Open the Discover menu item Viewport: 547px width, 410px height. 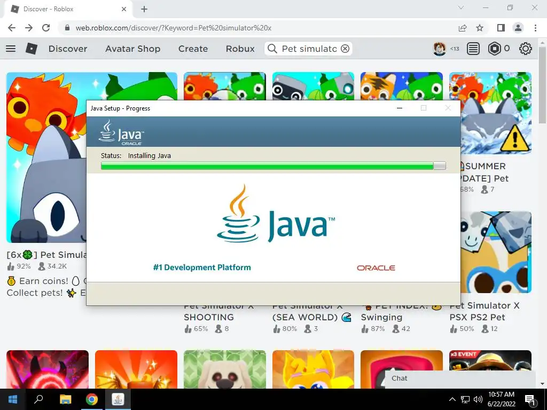click(68, 49)
